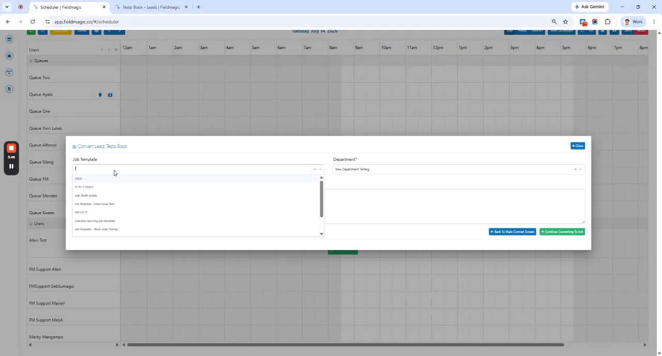The width and height of the screenshot is (662, 356).
Task: Select Job Template - Client Issue Test
Action: 196,204
